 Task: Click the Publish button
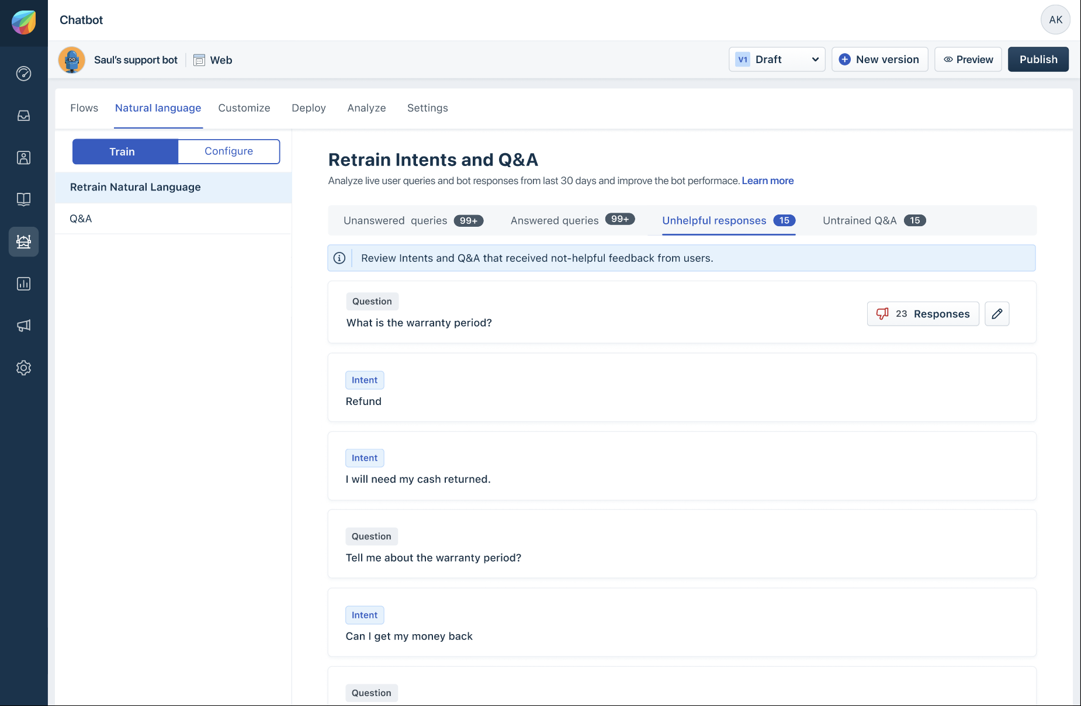tap(1038, 60)
